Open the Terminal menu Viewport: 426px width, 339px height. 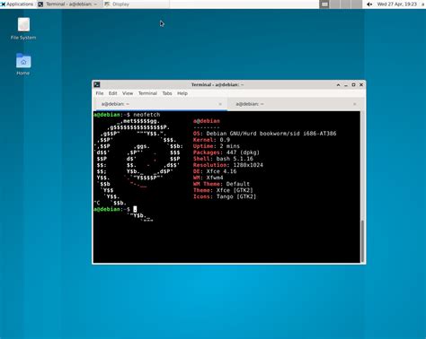click(x=147, y=93)
